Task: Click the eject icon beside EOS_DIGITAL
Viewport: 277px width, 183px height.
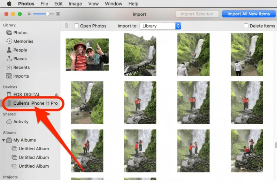Action: pos(56,95)
